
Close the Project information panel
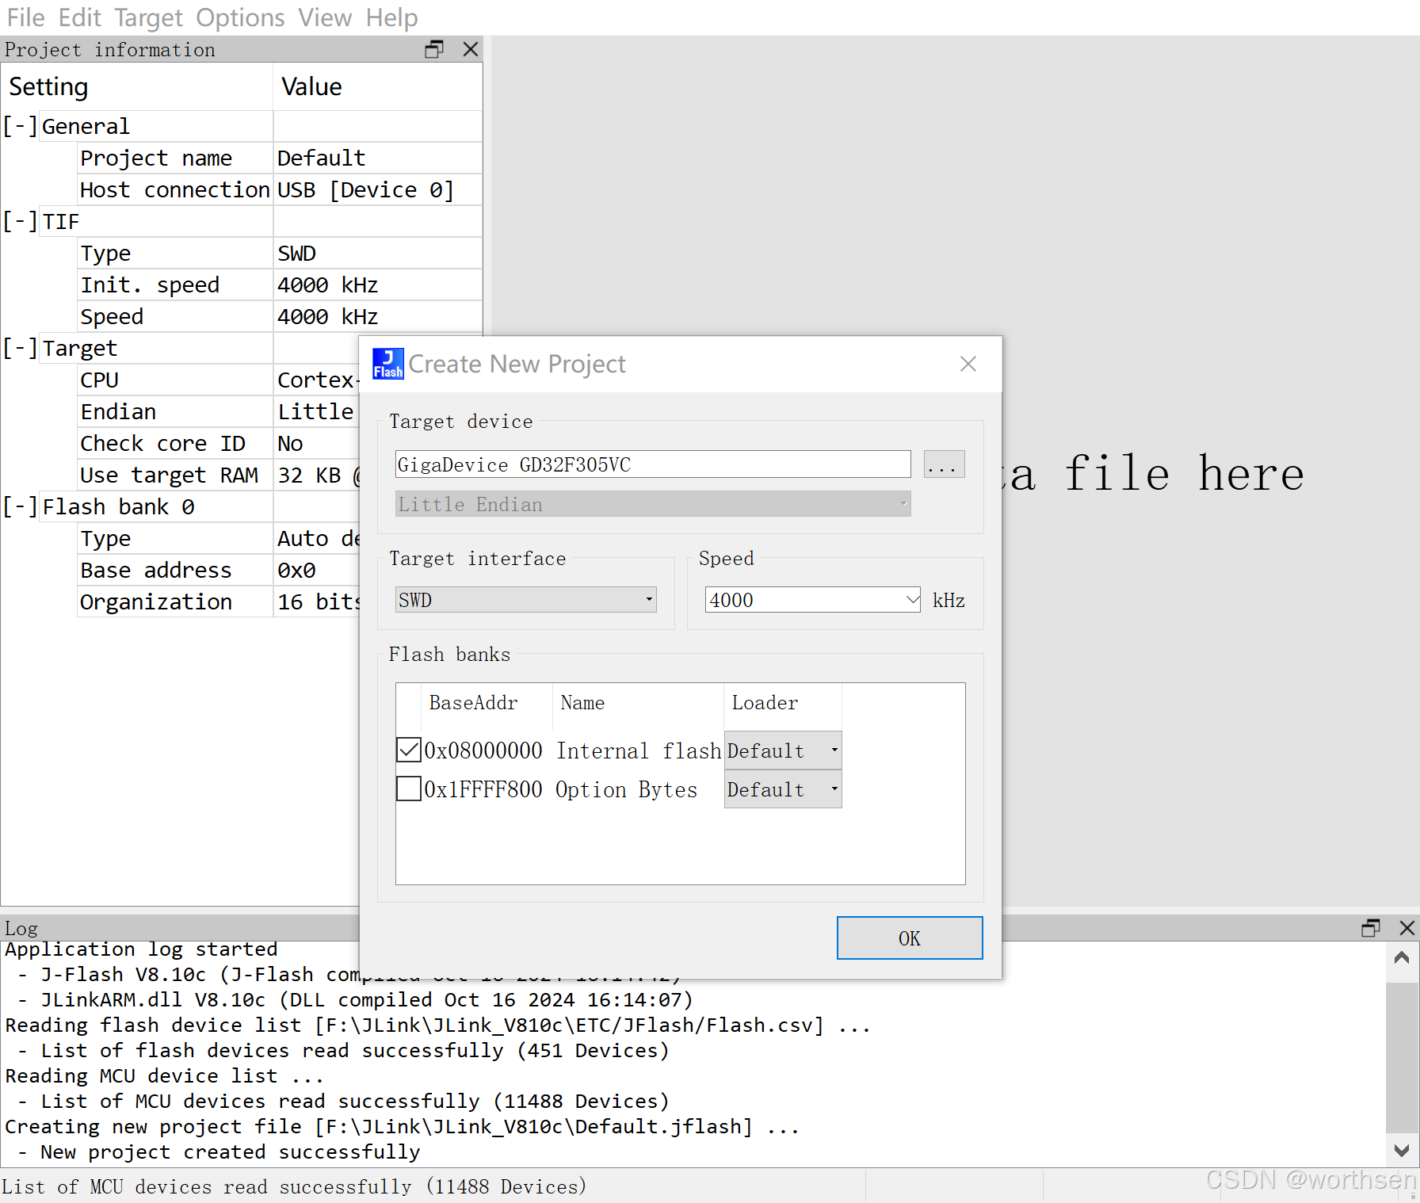471,49
